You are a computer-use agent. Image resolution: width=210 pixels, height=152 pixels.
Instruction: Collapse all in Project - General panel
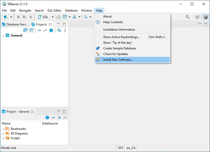point(53,118)
